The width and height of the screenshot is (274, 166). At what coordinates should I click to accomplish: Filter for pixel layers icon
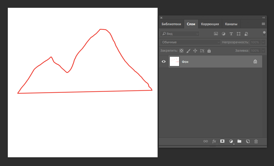(x=216, y=34)
